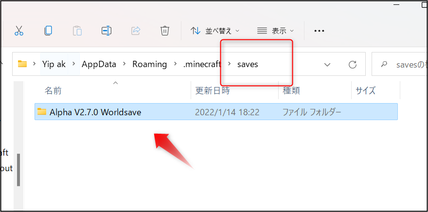This screenshot has width=428, height=212.
Task: Sort by the 名前 column header
Action: click(53, 90)
